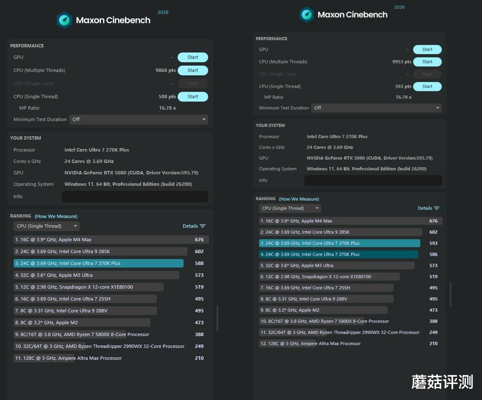Open CPU (Single Thread) ranking dropdown, left window
The width and height of the screenshot is (482, 400).
pos(46,226)
